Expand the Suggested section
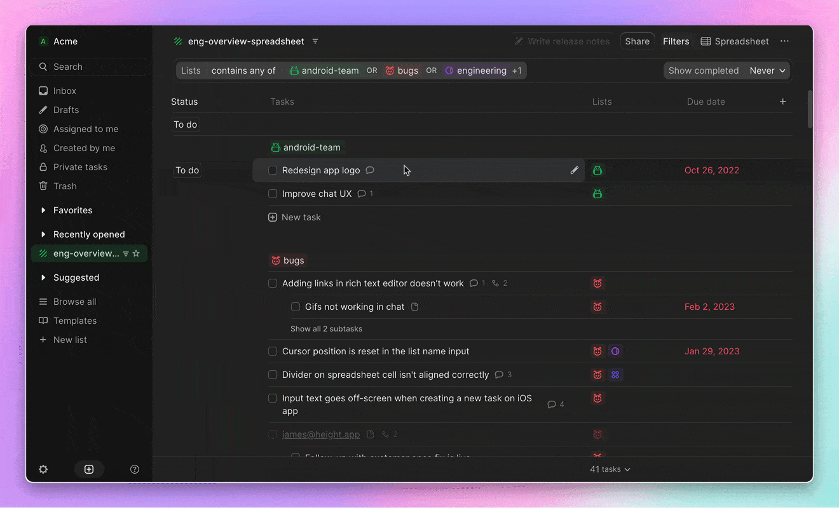 [43, 277]
